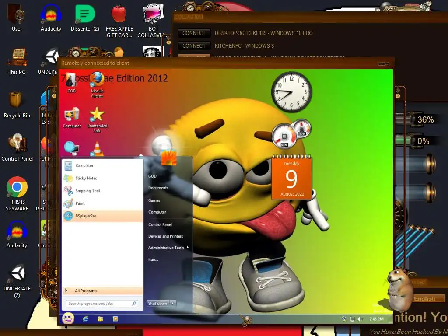Click the CPU meter gauge gadget
Screen dimensions: 448x336
284,136
